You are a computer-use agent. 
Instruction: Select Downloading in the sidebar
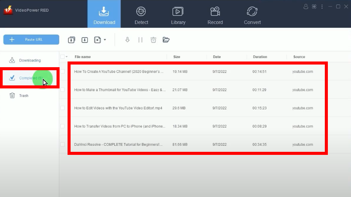[30, 60]
